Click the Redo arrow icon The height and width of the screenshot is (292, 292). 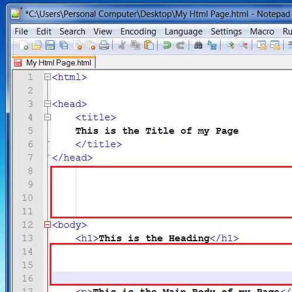click(180, 46)
